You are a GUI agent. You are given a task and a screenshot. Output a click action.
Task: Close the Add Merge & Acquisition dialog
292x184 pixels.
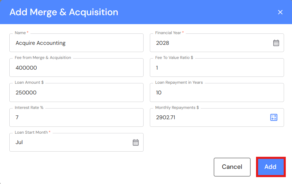(x=280, y=12)
